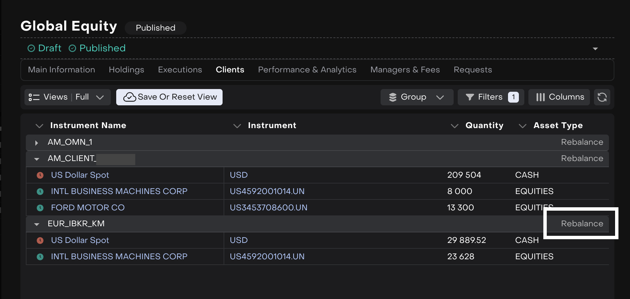Screen dimensions: 630x299
Task: Click the Columns bars icon
Action: [540, 97]
